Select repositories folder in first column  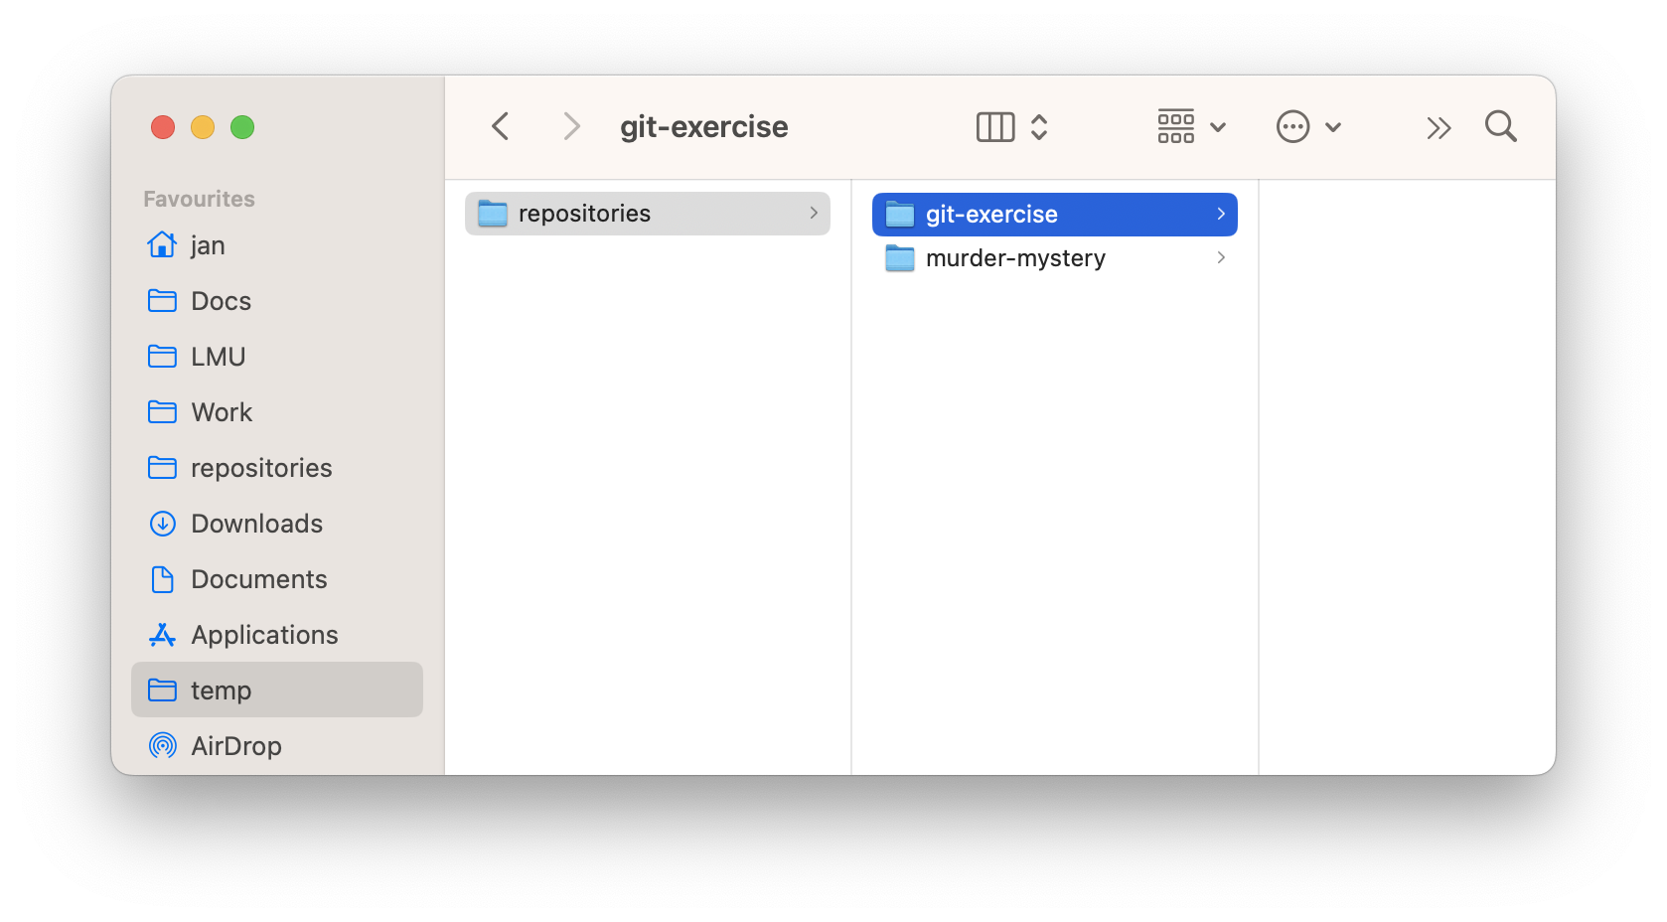584,214
